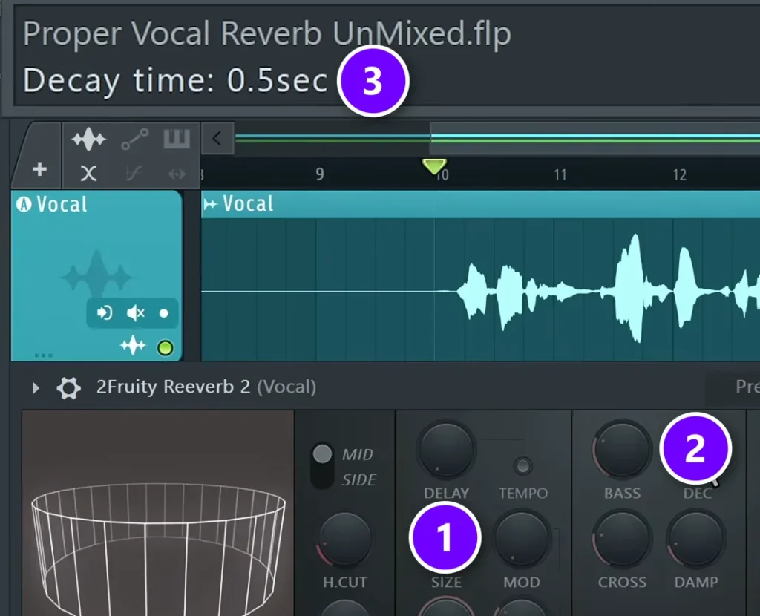Viewport: 760px width, 616px height.
Task: Open Fruity Reeverb 2 gear settings
Action: tap(68, 387)
